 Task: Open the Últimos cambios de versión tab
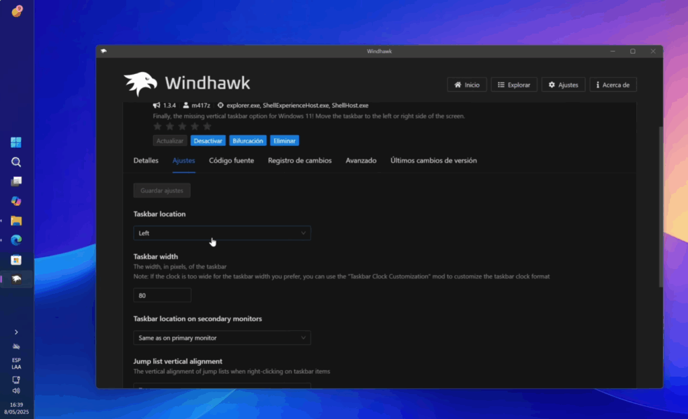[x=433, y=160]
